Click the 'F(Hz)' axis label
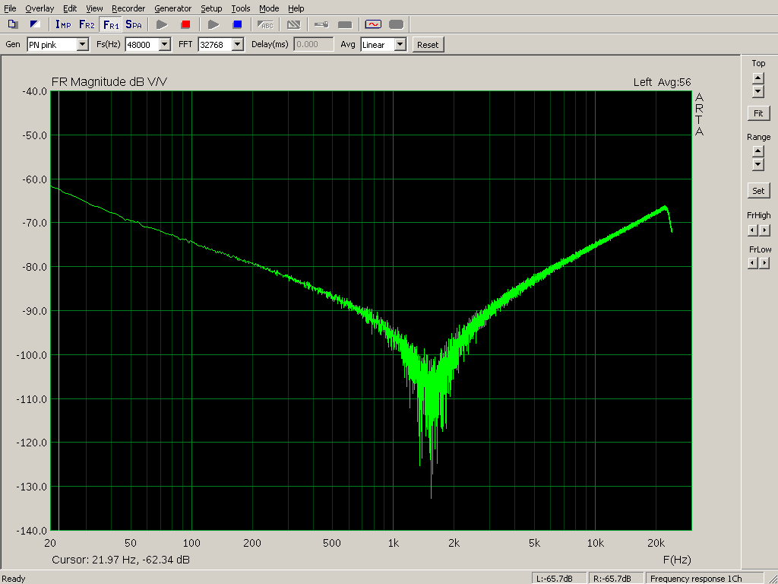The width and height of the screenshot is (778, 584). coord(677,560)
